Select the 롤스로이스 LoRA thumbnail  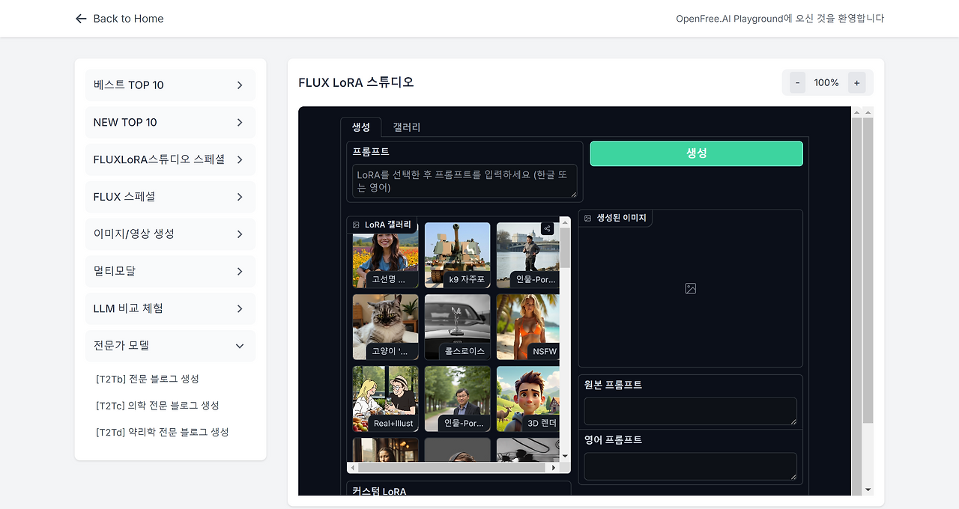tap(458, 327)
